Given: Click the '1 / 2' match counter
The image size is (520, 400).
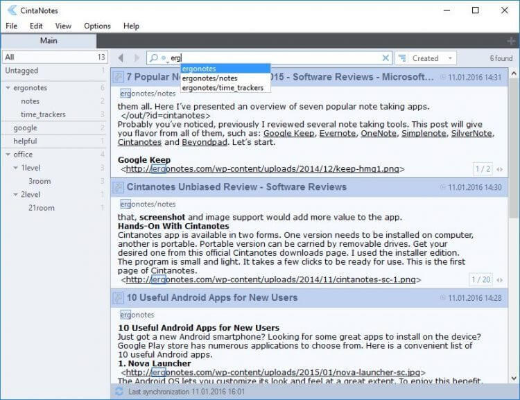Looking at the screenshot, I should (483, 169).
